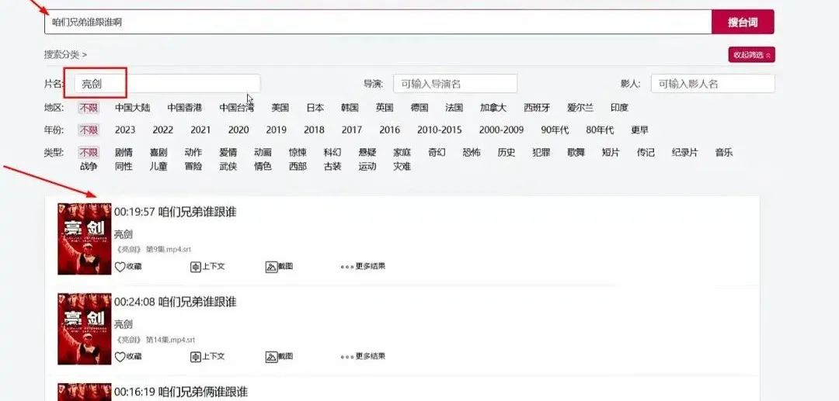The width and height of the screenshot is (839, 401).
Task: Filter by genre 灾难
Action: 402,166
